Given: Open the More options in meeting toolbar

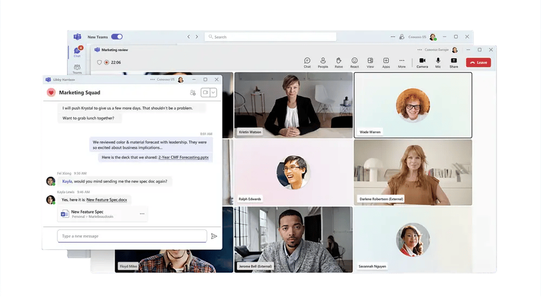Looking at the screenshot, I should point(401,63).
